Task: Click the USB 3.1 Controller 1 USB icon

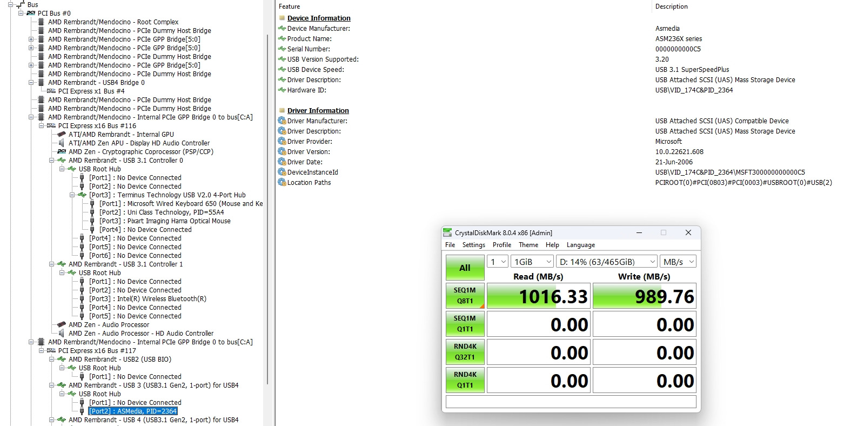Action: 62,264
